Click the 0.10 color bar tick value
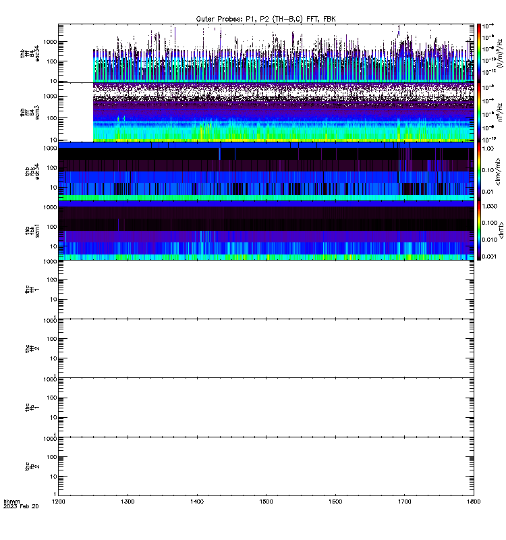Screen dimensions: 506x540 click(x=488, y=170)
